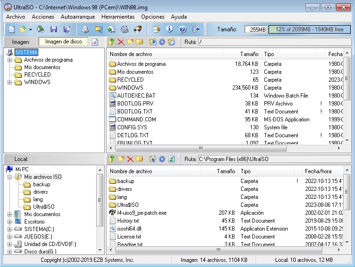
Task: Select AUTOEXEC.BAT in image list
Action: pyautogui.click(x=136, y=96)
